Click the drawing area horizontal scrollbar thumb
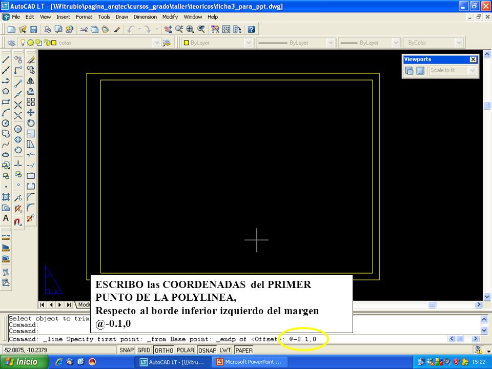Screen dimensions: 492x369 [432, 304]
